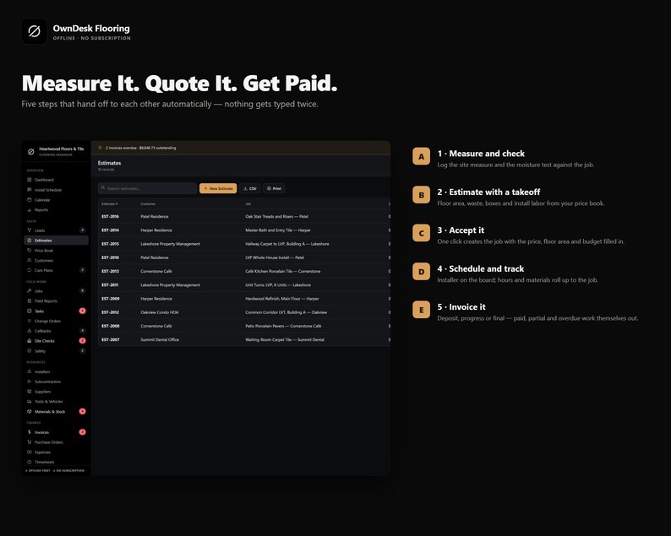The width and height of the screenshot is (671, 536).
Task: Click job Oak Stair Treads and Risers — Patel
Action: (276, 216)
